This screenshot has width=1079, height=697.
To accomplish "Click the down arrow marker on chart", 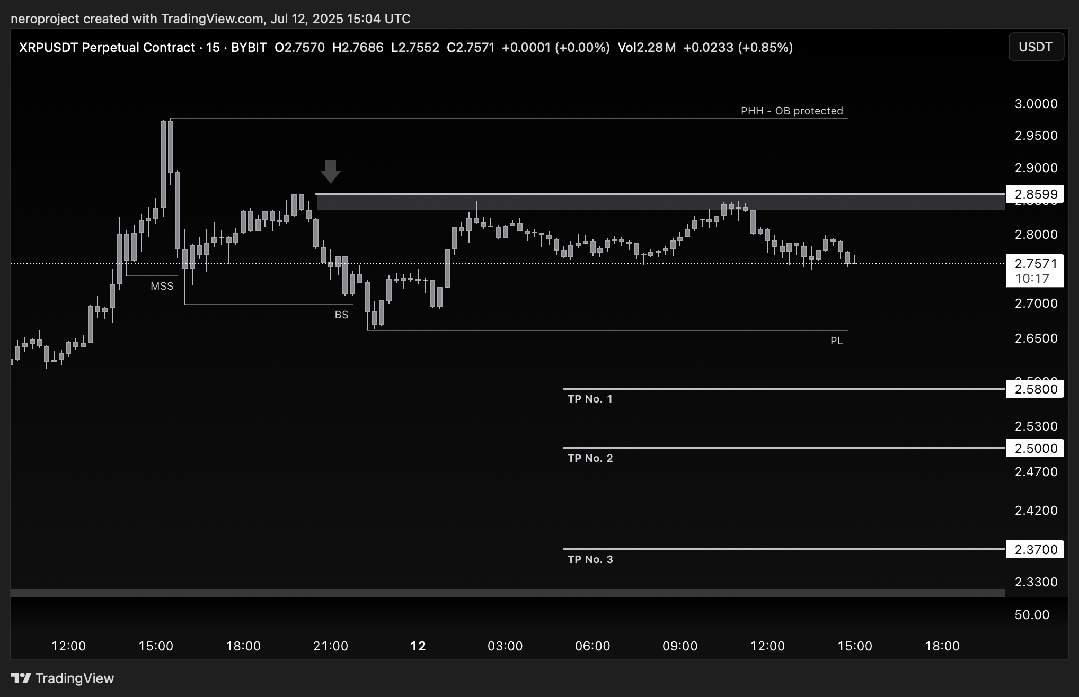I will click(331, 172).
